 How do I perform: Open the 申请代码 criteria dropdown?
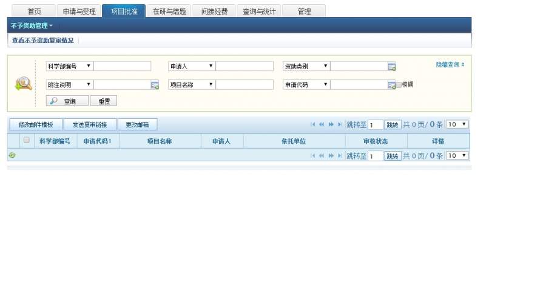coord(306,84)
